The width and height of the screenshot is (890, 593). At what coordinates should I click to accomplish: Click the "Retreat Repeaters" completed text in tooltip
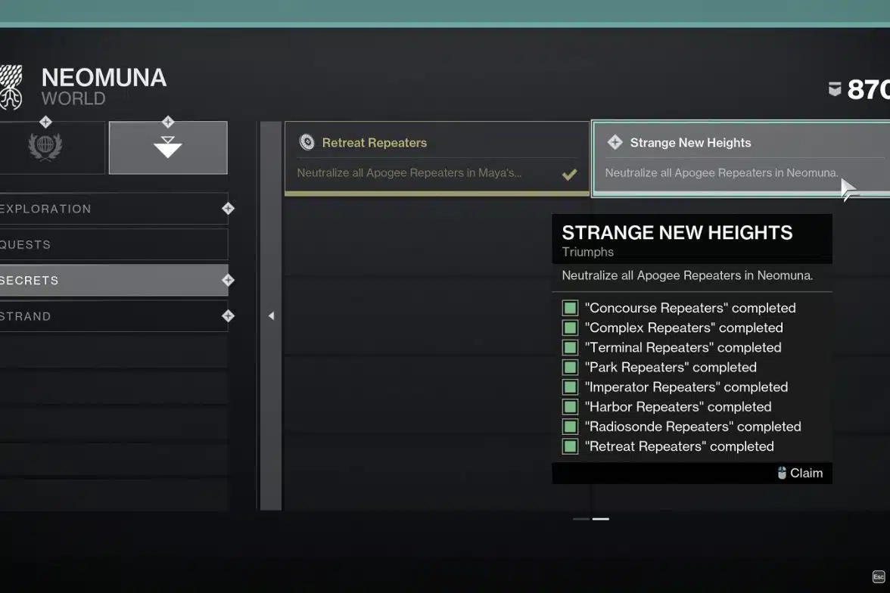[680, 446]
